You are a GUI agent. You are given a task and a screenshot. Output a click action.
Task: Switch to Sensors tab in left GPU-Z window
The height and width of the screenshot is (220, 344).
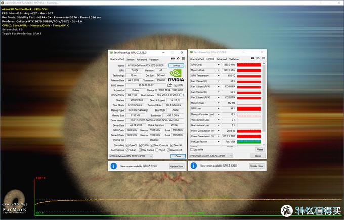[x=131, y=60]
